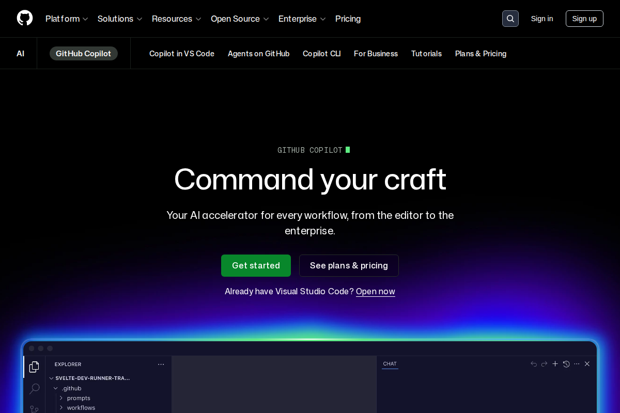Open Copilot CLI nav item
Screen dimensions: 620x413
(x=321, y=54)
